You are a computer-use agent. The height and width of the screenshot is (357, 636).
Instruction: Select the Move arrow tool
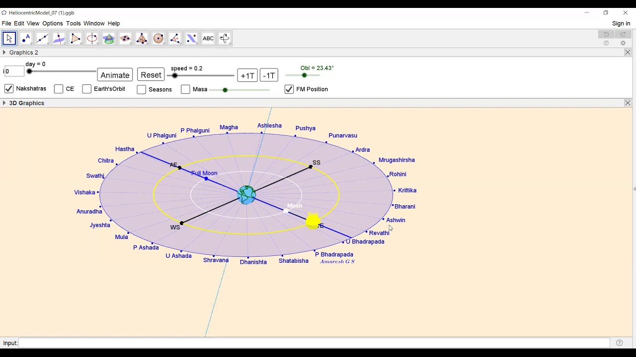coord(9,38)
